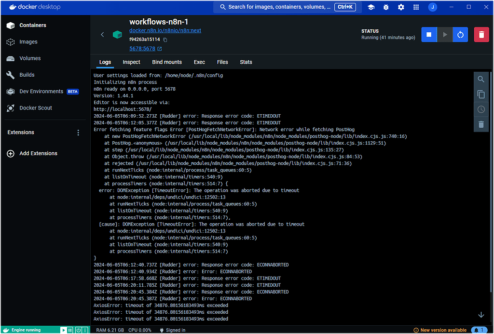494x334 pixels.
Task: Click the "n8n ready on 0.0.0.0, port 5678" line
Action: tap(135, 89)
